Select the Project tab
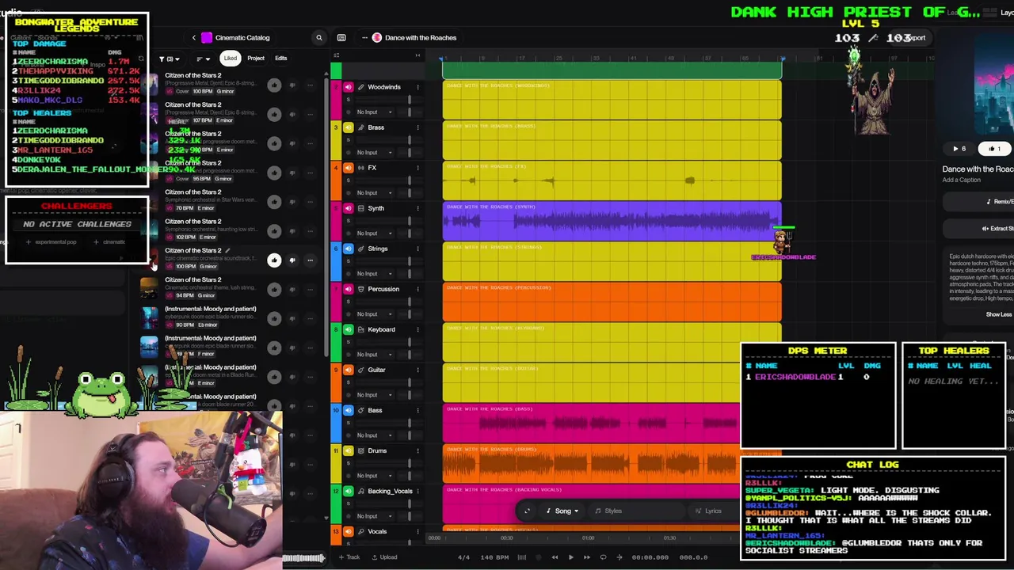The image size is (1014, 570). coord(255,58)
